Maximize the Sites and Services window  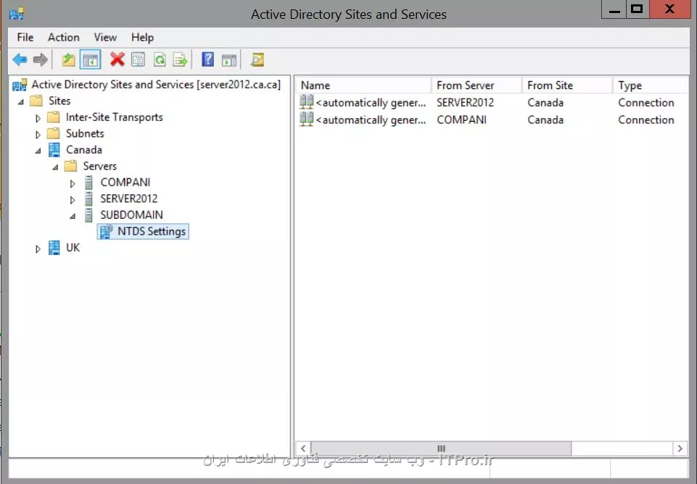[x=638, y=9]
